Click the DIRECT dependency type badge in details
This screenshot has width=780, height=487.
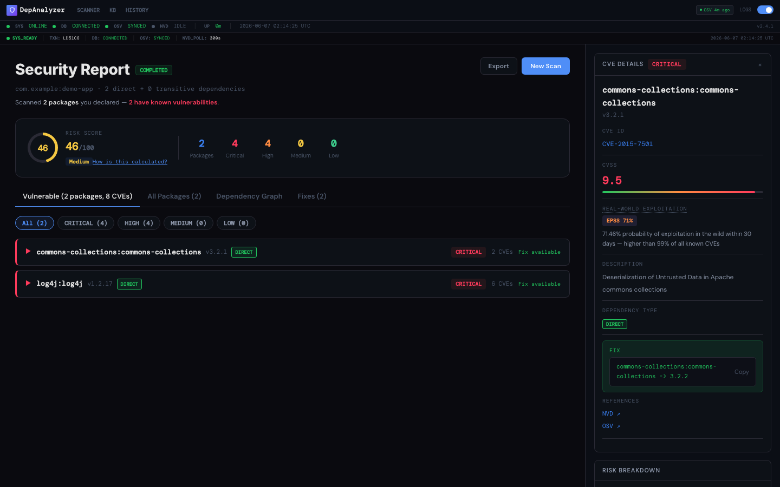[615, 324]
